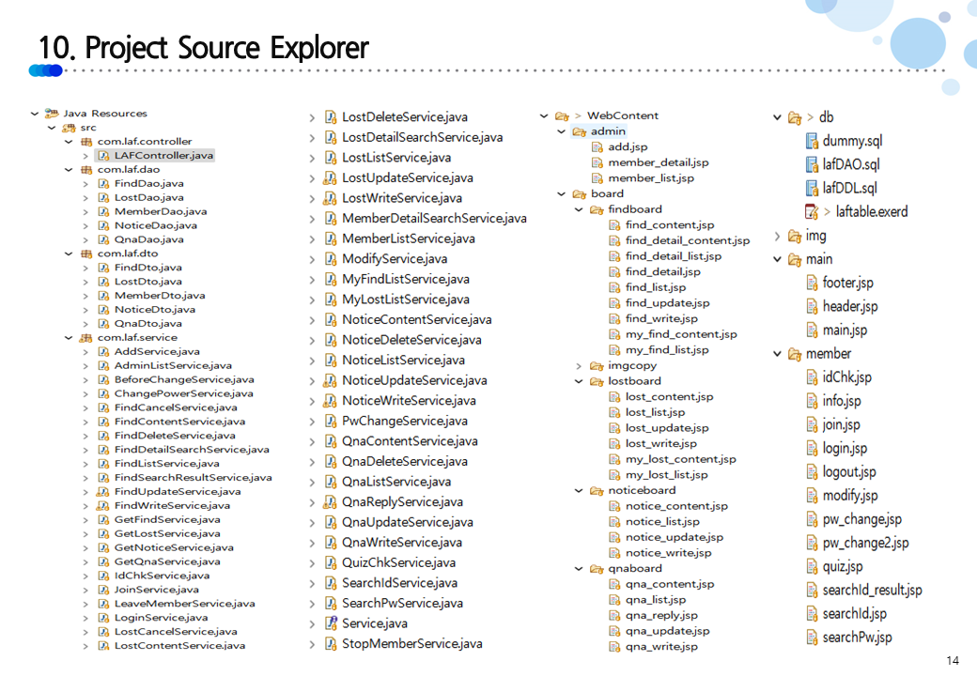The width and height of the screenshot is (977, 676).
Task: Click the WebContent folder icon
Action: pos(563,115)
